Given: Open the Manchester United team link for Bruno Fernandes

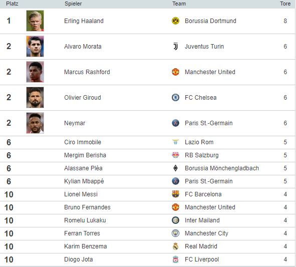Looking at the screenshot, I should pos(210,207).
